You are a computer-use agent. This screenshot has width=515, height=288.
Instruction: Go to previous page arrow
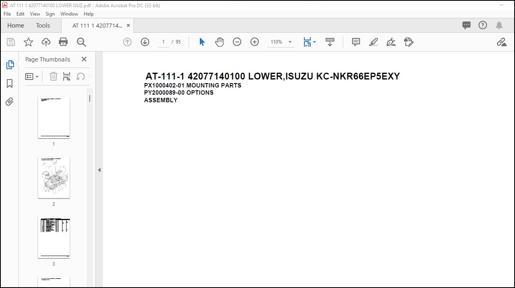pos(127,42)
